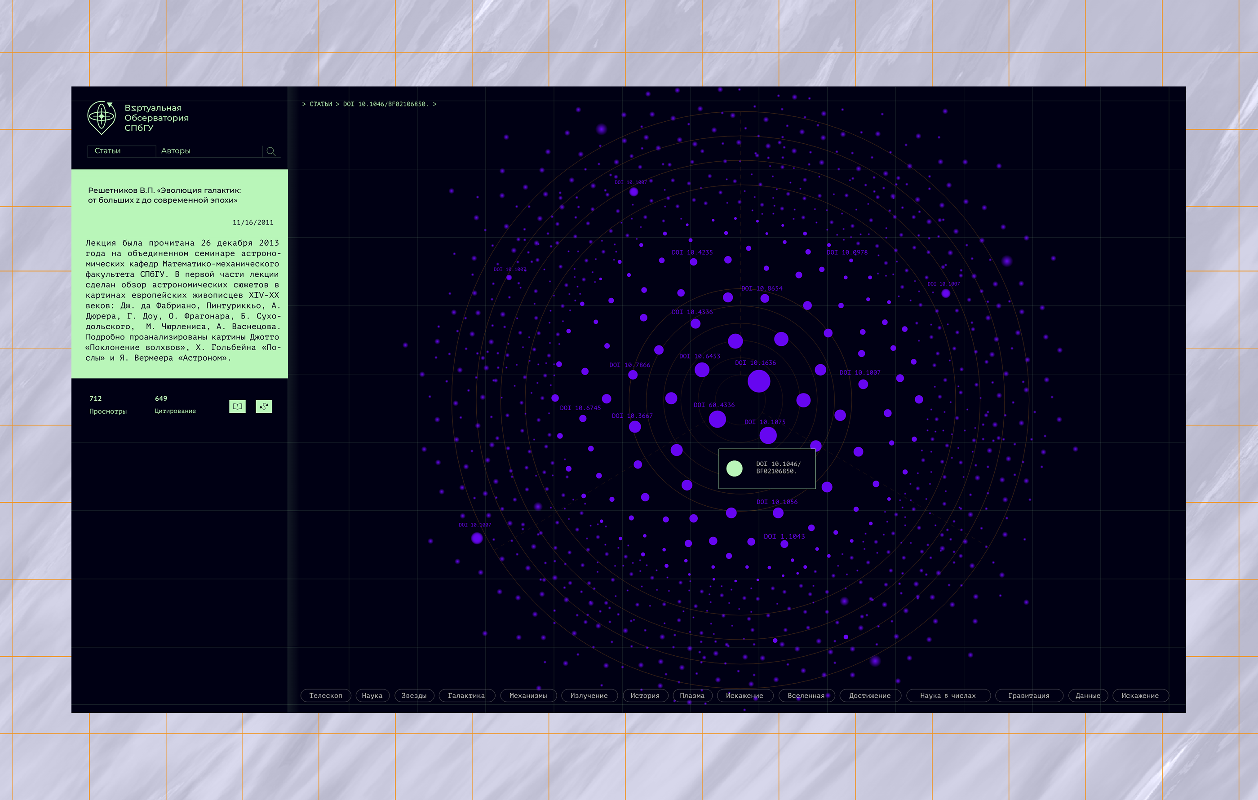This screenshot has width=1258, height=800.
Task: Click the citation path icon button
Action: (x=264, y=406)
